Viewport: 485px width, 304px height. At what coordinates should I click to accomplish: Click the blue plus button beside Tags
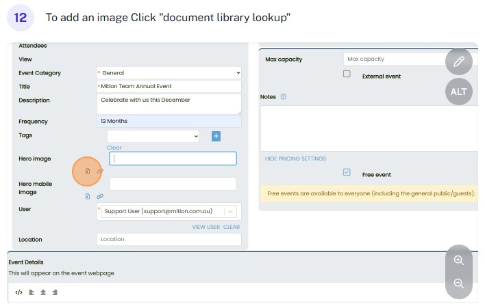pos(216,136)
